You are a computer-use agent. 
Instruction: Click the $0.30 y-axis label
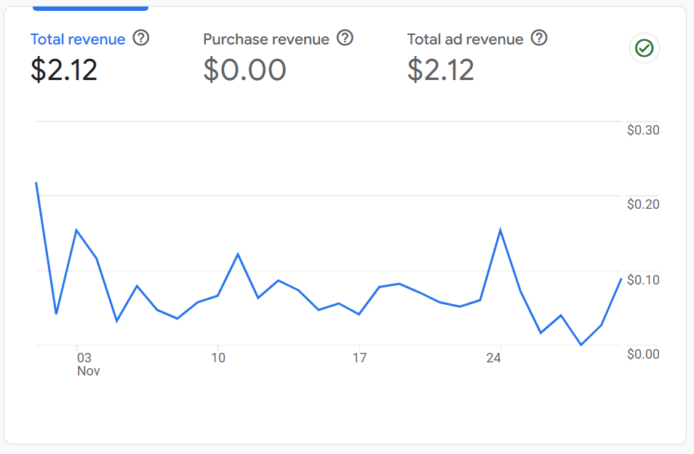coord(643,130)
